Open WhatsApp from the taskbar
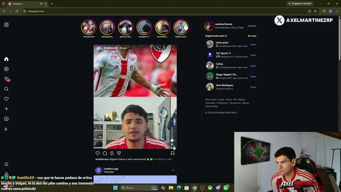Screen dimensions: 341x192 [x=226, y=188]
